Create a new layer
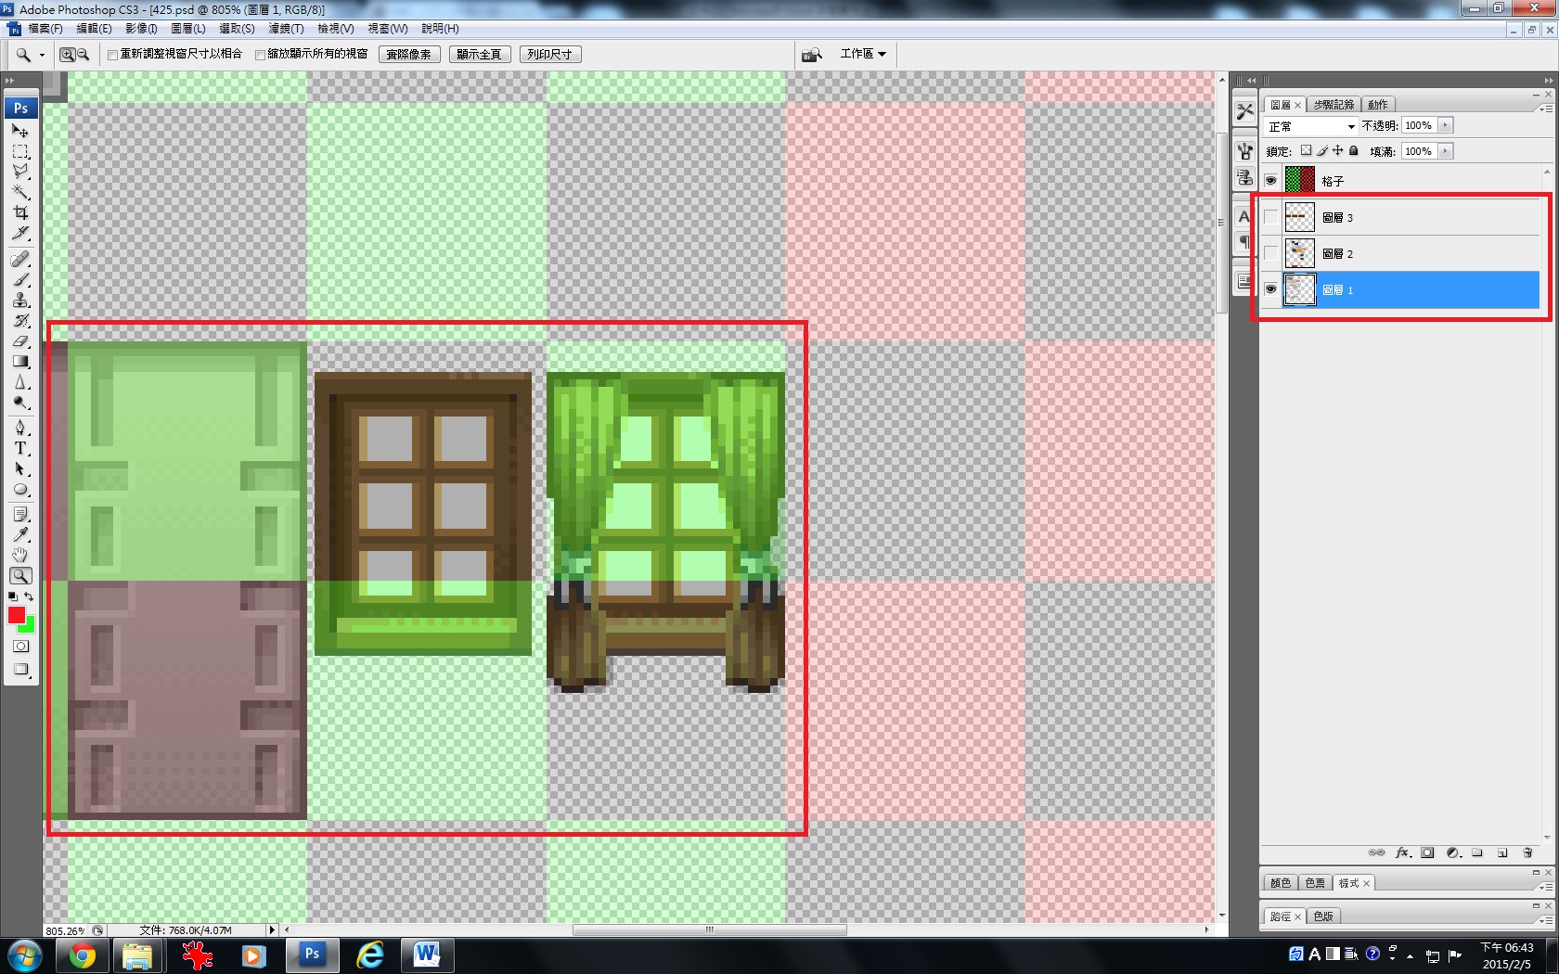This screenshot has width=1559, height=974. click(x=1502, y=852)
